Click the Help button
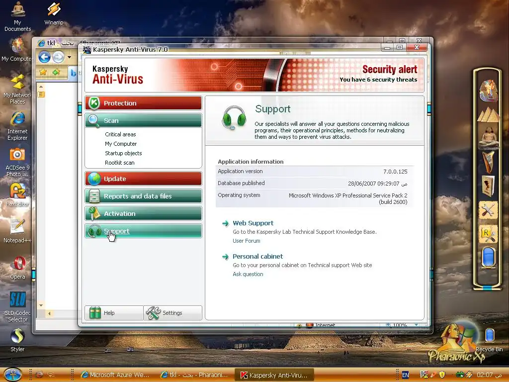Viewport: 509px width, 382px height. (x=114, y=313)
